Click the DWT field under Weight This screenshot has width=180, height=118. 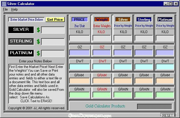tap(102, 67)
